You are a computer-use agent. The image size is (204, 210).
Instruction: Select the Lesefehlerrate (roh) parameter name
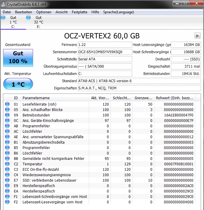click(x=39, y=104)
